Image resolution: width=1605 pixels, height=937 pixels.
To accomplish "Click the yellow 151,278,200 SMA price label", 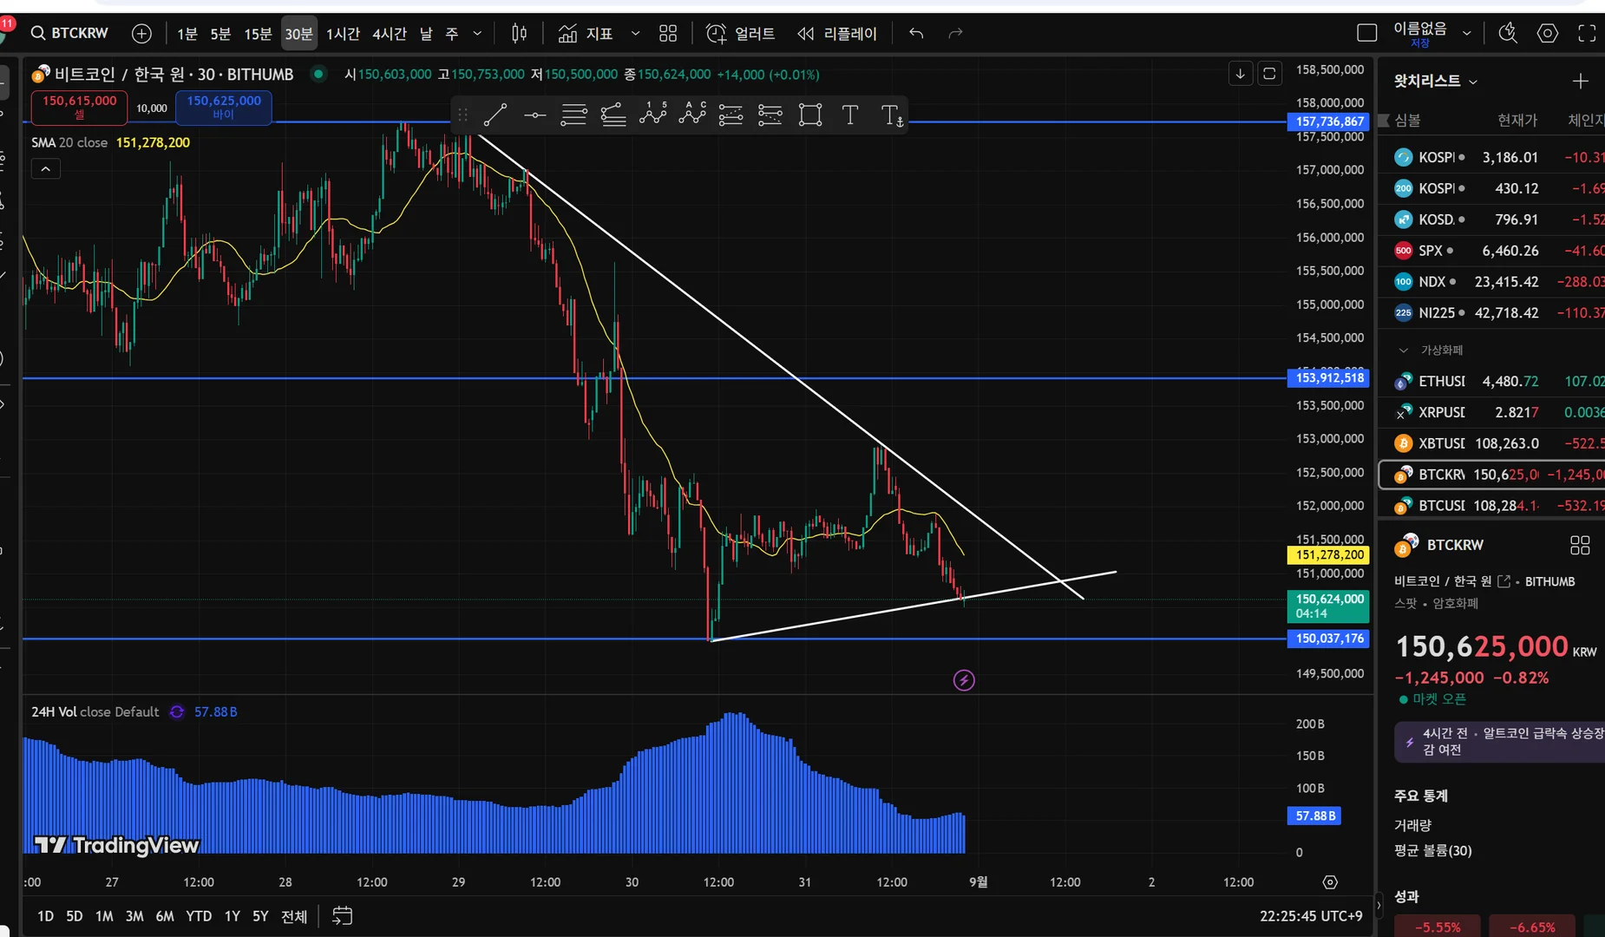I will (1328, 554).
